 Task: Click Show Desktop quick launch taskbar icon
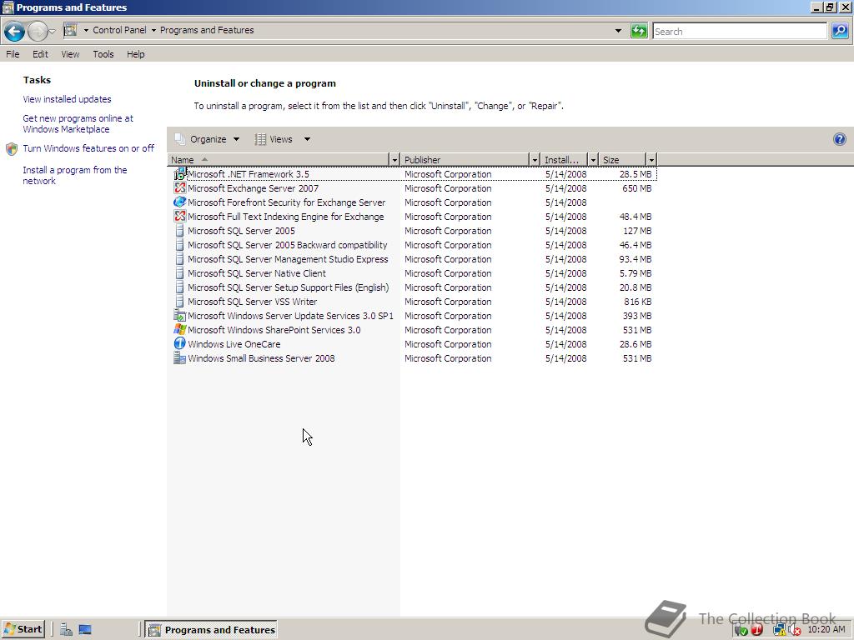point(85,630)
